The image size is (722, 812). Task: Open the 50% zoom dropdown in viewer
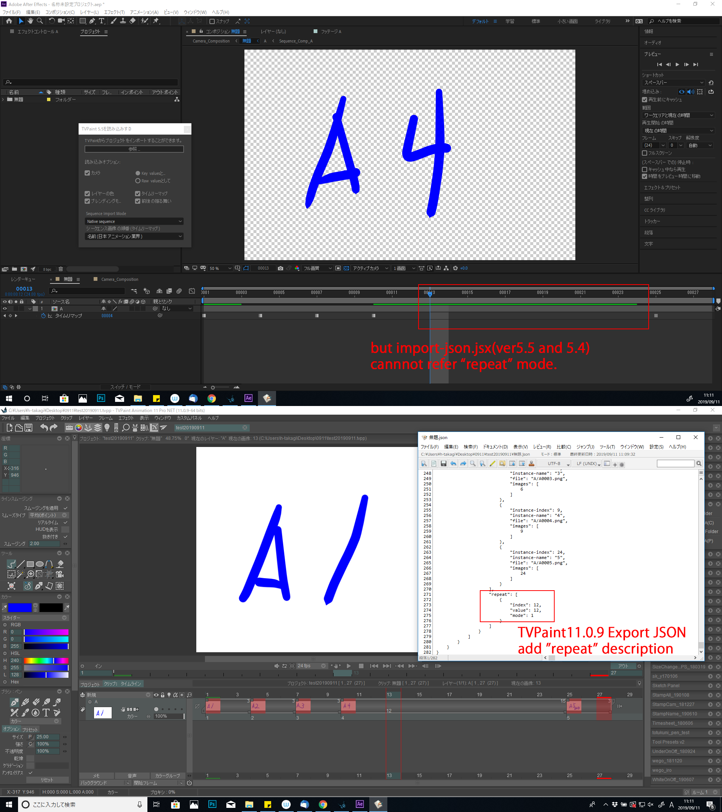click(x=220, y=268)
